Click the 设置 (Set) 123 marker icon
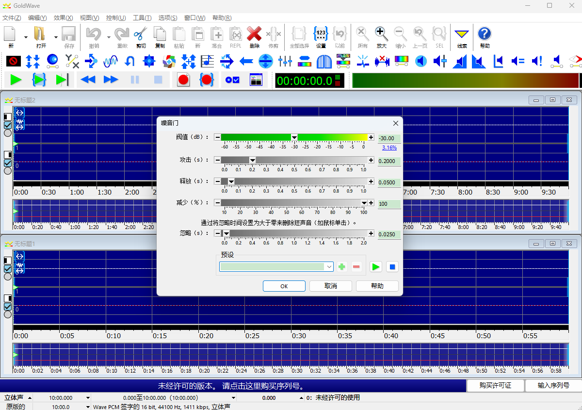Screen dimensions: 582x410 point(321,34)
